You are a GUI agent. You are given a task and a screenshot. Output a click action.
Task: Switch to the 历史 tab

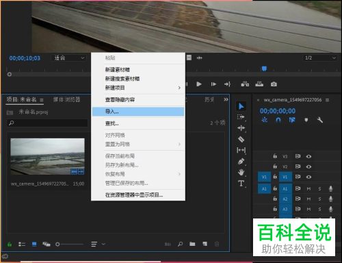(x=209, y=99)
